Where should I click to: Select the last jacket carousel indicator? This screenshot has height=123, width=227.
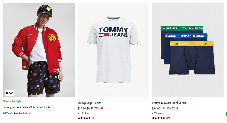pyautogui.click(x=52, y=90)
